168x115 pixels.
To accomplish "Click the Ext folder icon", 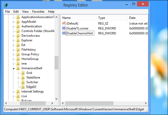I will click(x=18, y=45).
